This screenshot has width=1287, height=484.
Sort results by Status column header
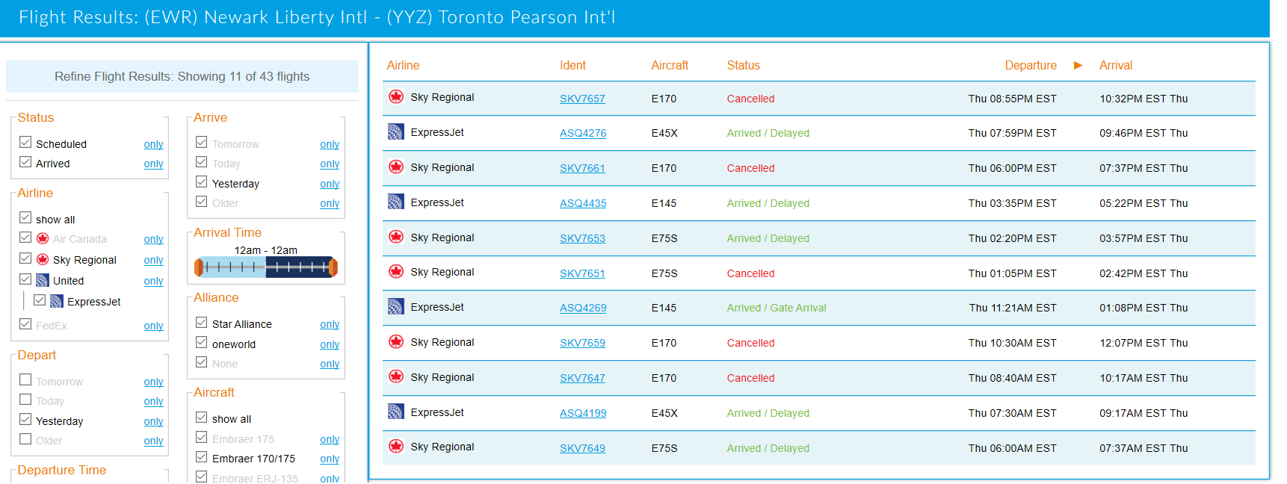pos(743,66)
